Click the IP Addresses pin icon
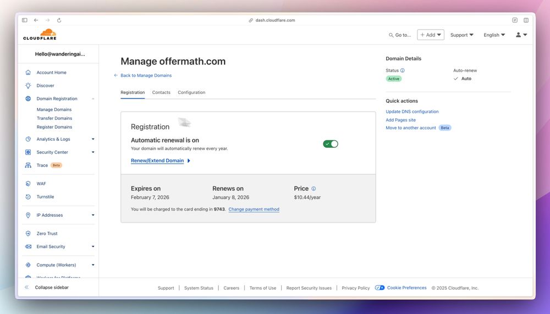 [28, 215]
